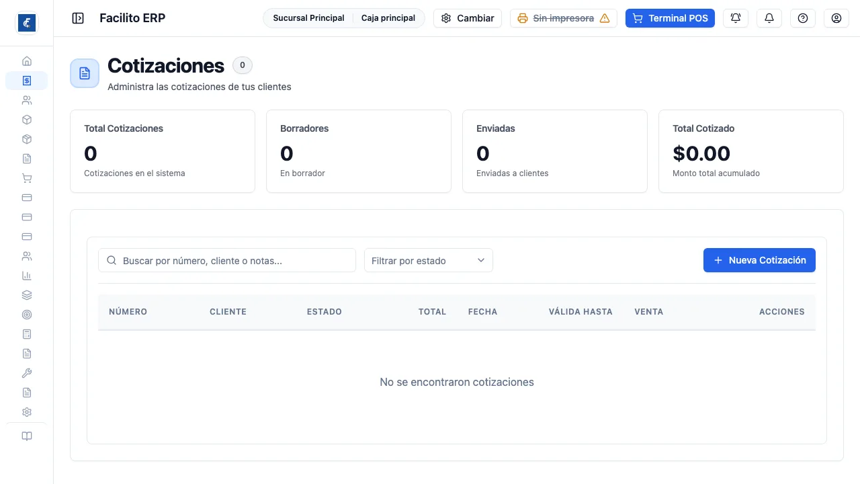Toggle the sidebar panel next to Facilito ERP
The image size is (860, 484).
78,18
